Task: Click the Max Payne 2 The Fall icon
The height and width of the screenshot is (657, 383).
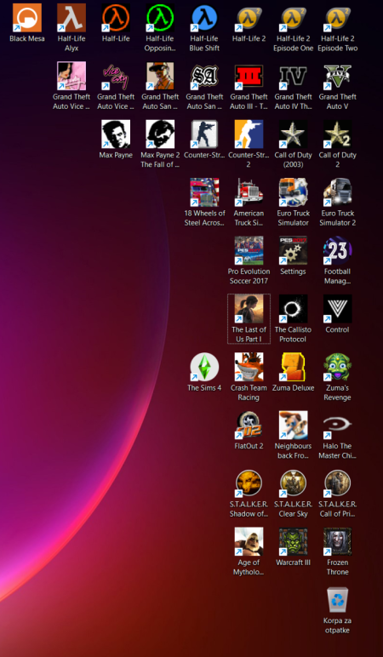Action: click(161, 134)
